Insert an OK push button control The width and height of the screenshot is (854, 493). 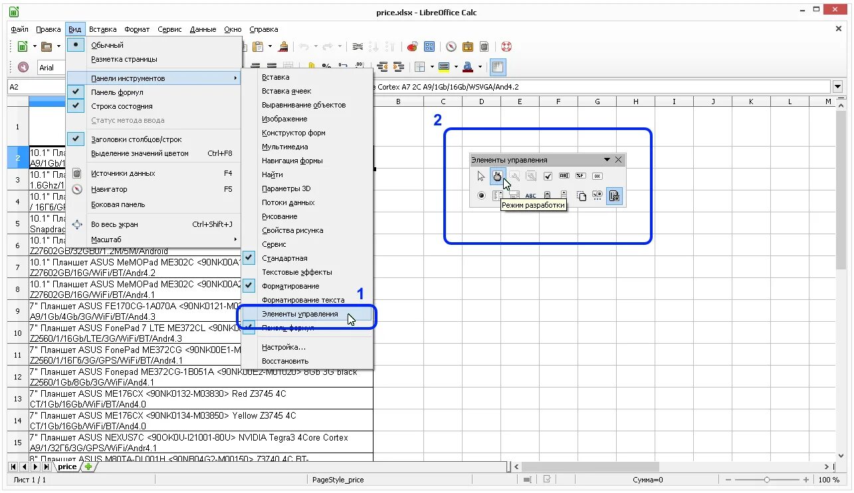click(597, 176)
